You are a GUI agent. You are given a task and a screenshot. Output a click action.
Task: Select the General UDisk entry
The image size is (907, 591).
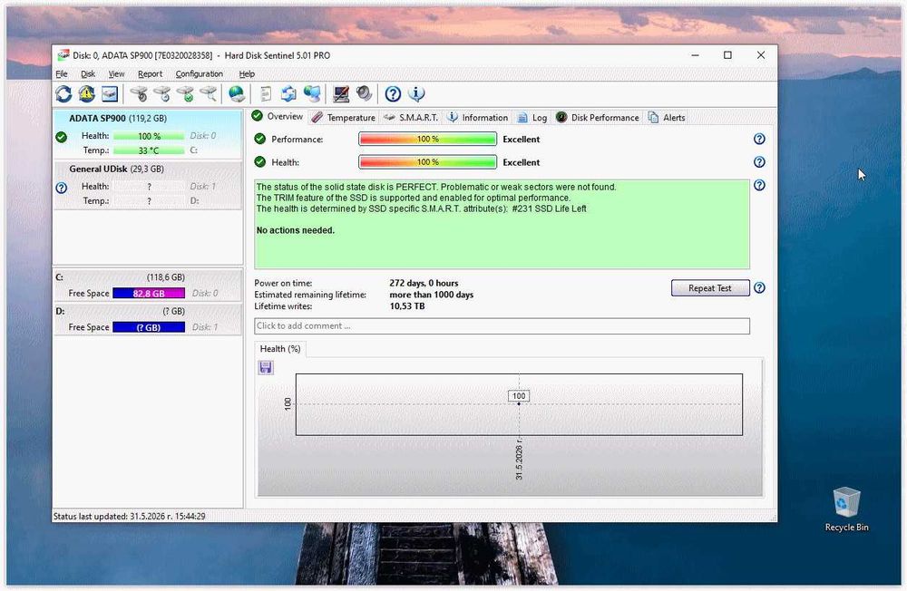point(148,185)
